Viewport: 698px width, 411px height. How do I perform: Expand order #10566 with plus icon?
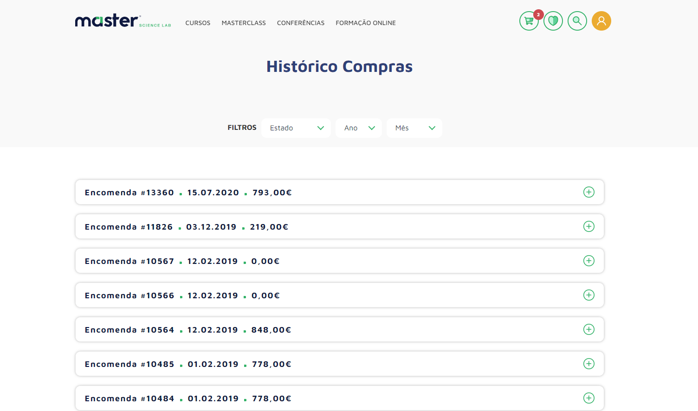[589, 295]
